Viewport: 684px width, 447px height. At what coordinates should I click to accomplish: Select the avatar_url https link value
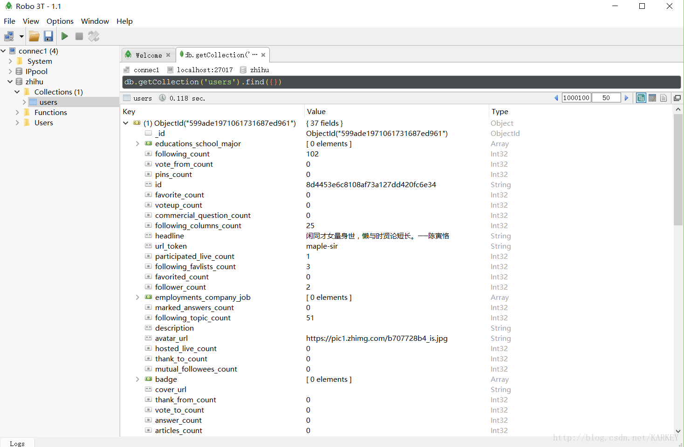click(x=376, y=338)
